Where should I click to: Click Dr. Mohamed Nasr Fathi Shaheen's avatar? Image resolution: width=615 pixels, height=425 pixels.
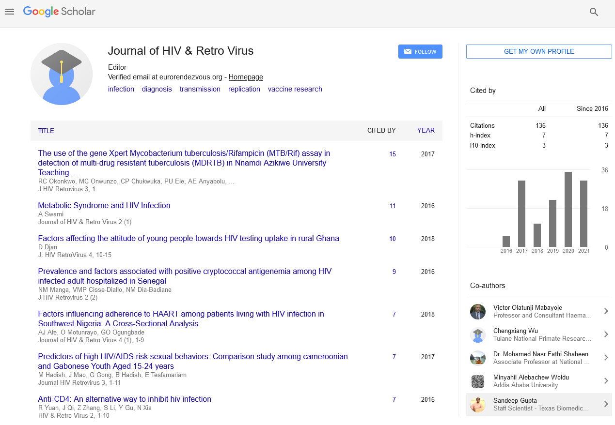[478, 358]
